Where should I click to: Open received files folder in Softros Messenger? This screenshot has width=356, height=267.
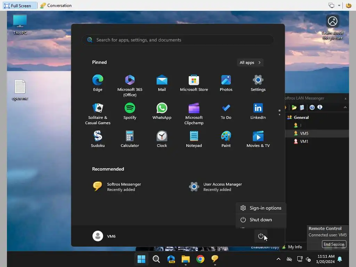coord(294,107)
